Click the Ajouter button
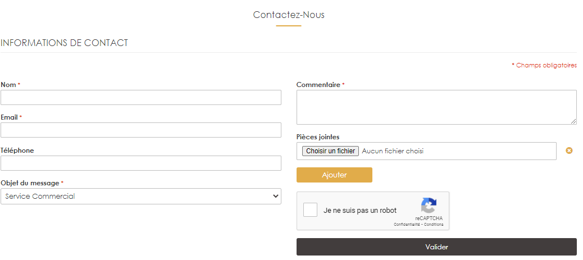 pyautogui.click(x=334, y=175)
